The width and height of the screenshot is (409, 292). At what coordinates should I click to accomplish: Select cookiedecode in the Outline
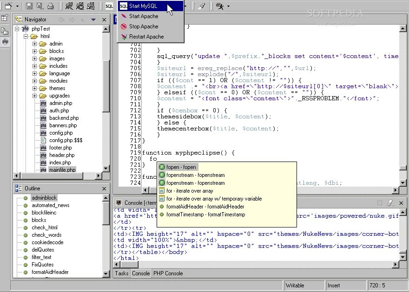tap(47, 242)
